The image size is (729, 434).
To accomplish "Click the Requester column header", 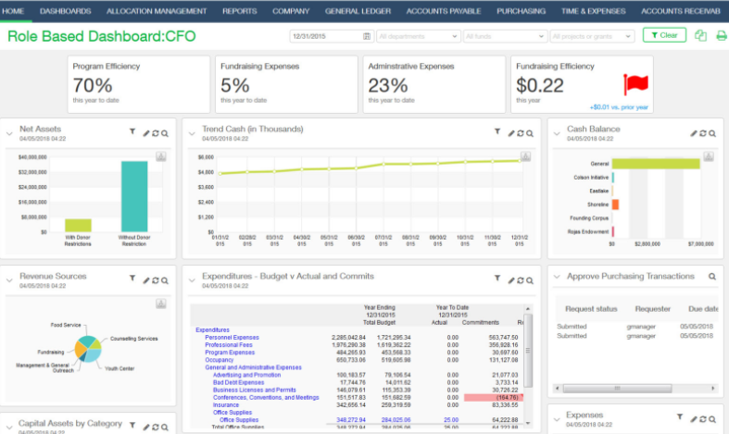I will 653,309.
